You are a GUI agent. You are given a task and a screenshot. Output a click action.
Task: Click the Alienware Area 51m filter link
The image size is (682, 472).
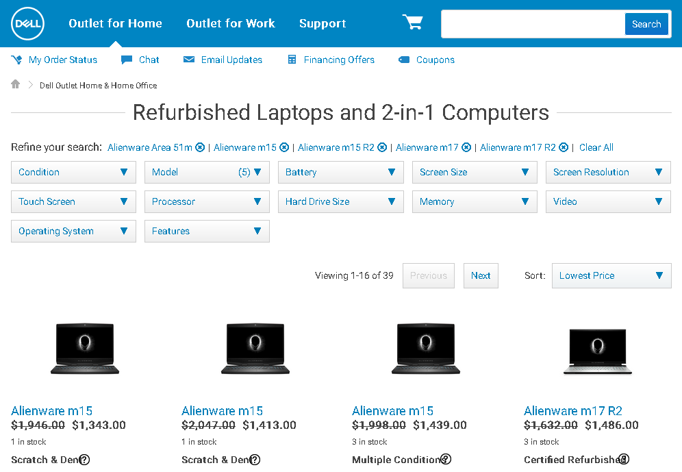[150, 147]
